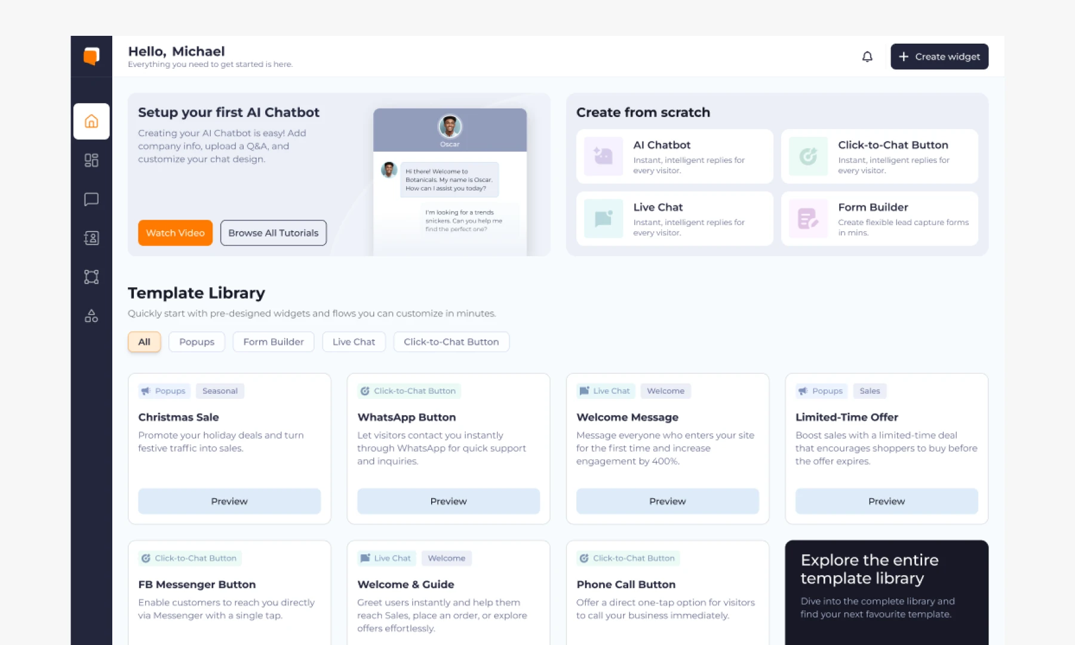Click the Live Chat icon on Welcome Message card
Image resolution: width=1075 pixels, height=645 pixels.
pyautogui.click(x=584, y=391)
